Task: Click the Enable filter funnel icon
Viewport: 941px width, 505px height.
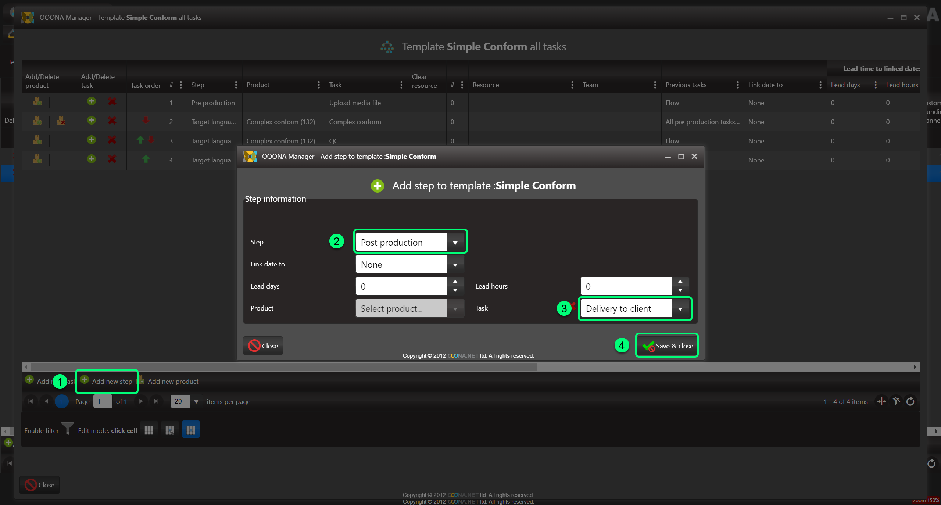Action: click(x=68, y=428)
